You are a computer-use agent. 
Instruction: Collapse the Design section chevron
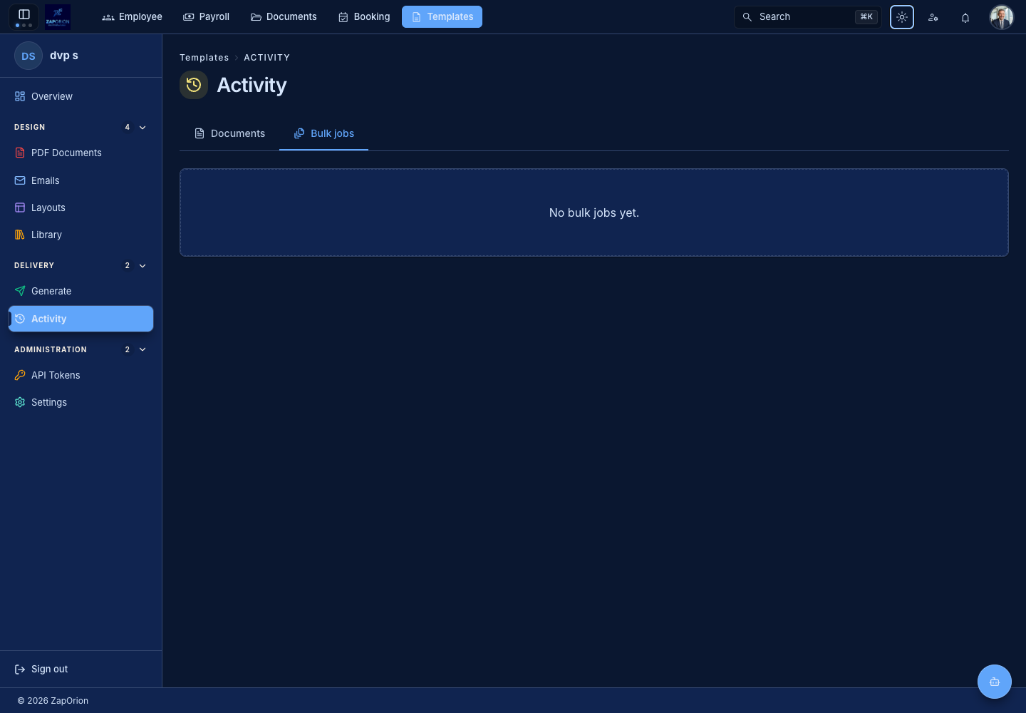tap(142, 127)
